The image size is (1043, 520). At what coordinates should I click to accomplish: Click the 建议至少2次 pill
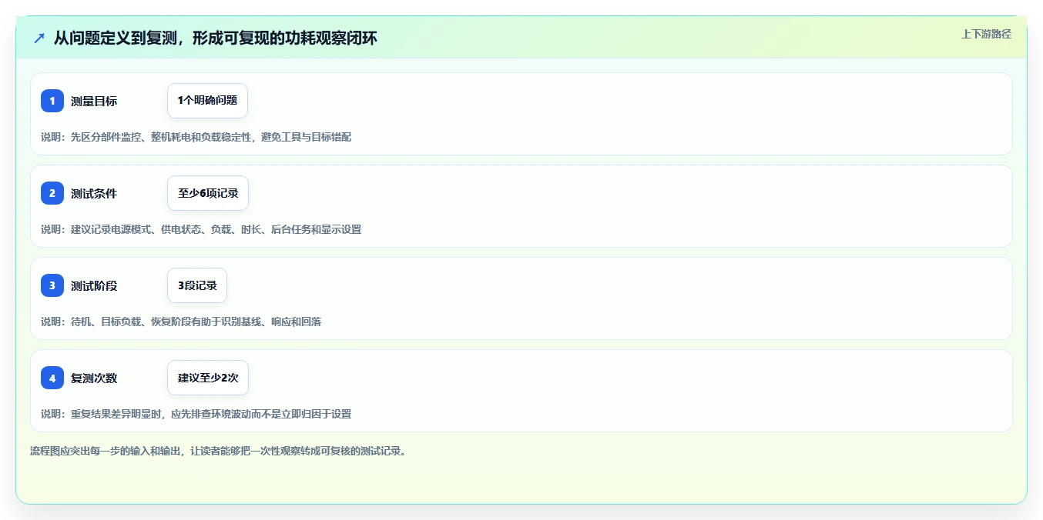208,378
